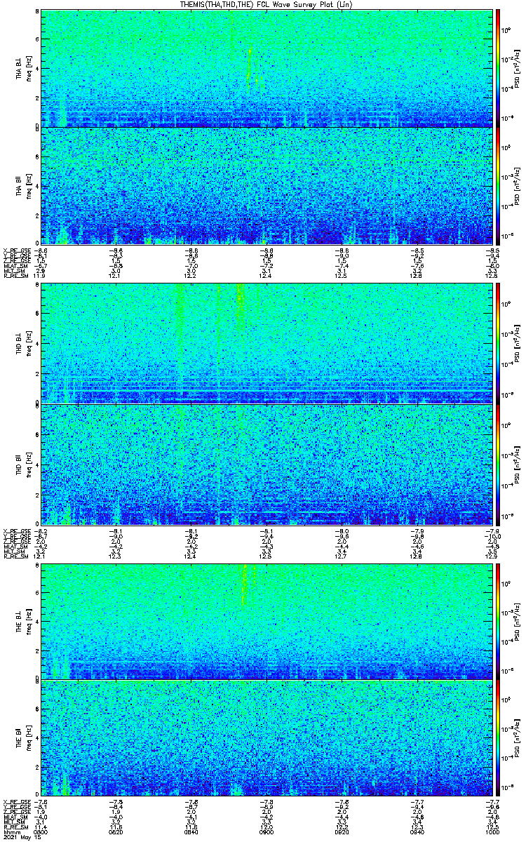
Task: Click the THD B⊥ PSD color bar
Action: coord(499,343)
